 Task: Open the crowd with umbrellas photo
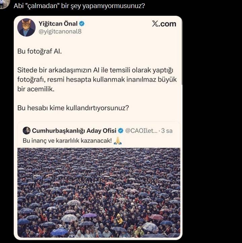pyautogui.click(x=99, y=193)
